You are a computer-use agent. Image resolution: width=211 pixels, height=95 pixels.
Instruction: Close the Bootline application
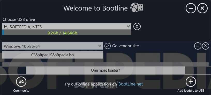pos(202,8)
